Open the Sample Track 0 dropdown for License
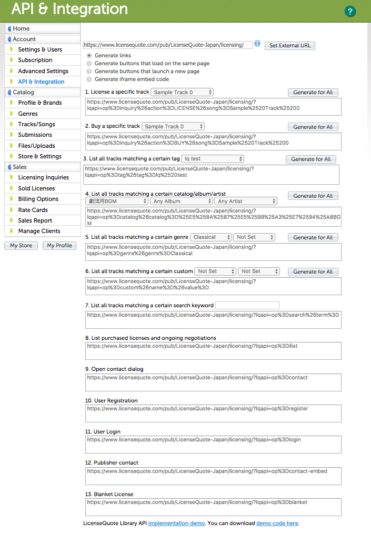 click(182, 92)
